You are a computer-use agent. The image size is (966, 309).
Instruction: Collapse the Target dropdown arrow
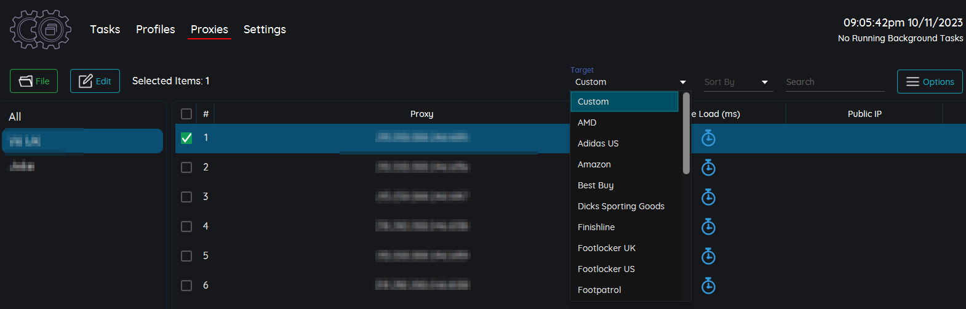click(683, 82)
